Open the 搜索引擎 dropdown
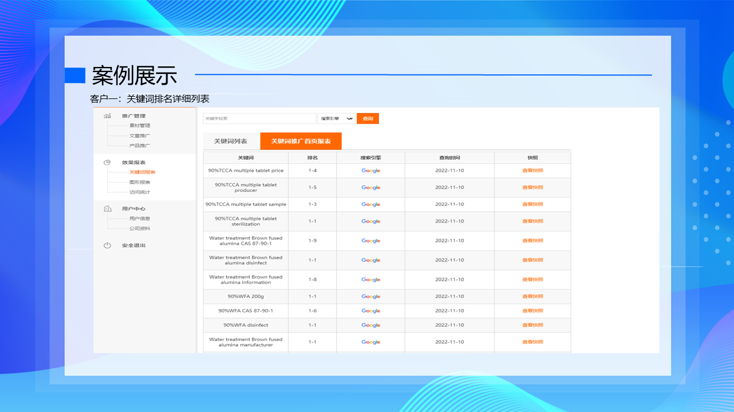The height and width of the screenshot is (412, 734). click(337, 118)
